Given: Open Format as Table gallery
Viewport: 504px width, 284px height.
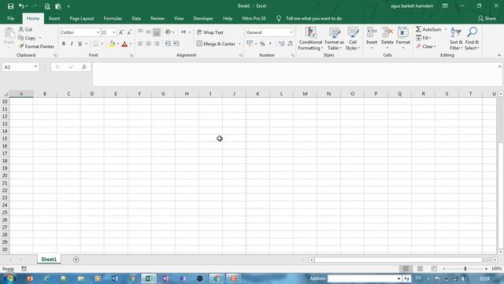Looking at the screenshot, I should 334,39.
